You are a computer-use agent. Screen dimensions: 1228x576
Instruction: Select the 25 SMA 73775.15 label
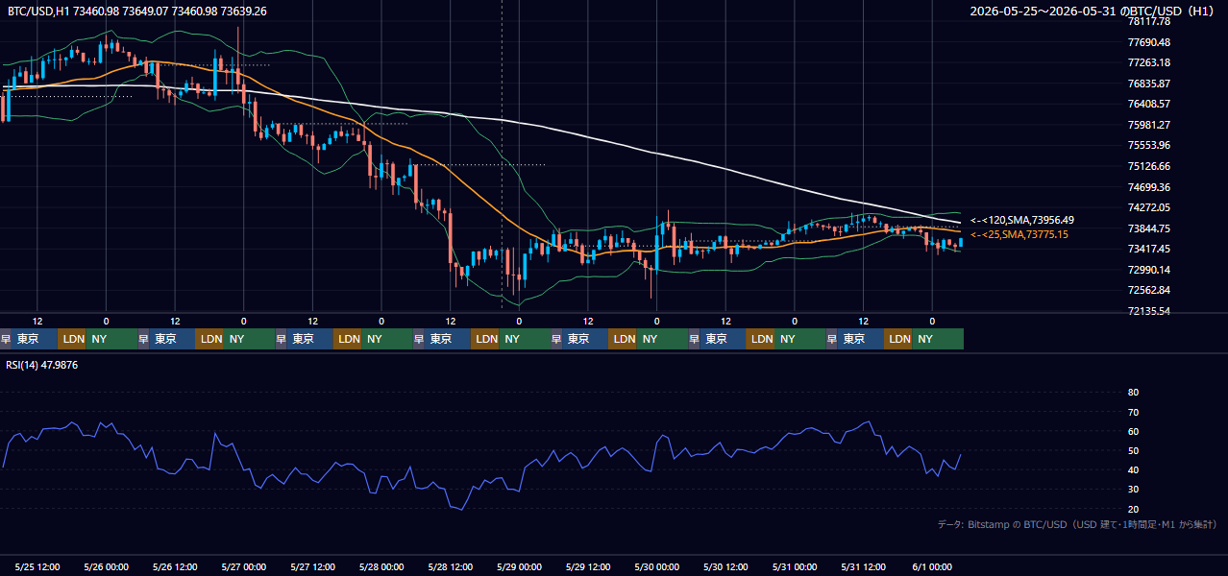(1019, 234)
